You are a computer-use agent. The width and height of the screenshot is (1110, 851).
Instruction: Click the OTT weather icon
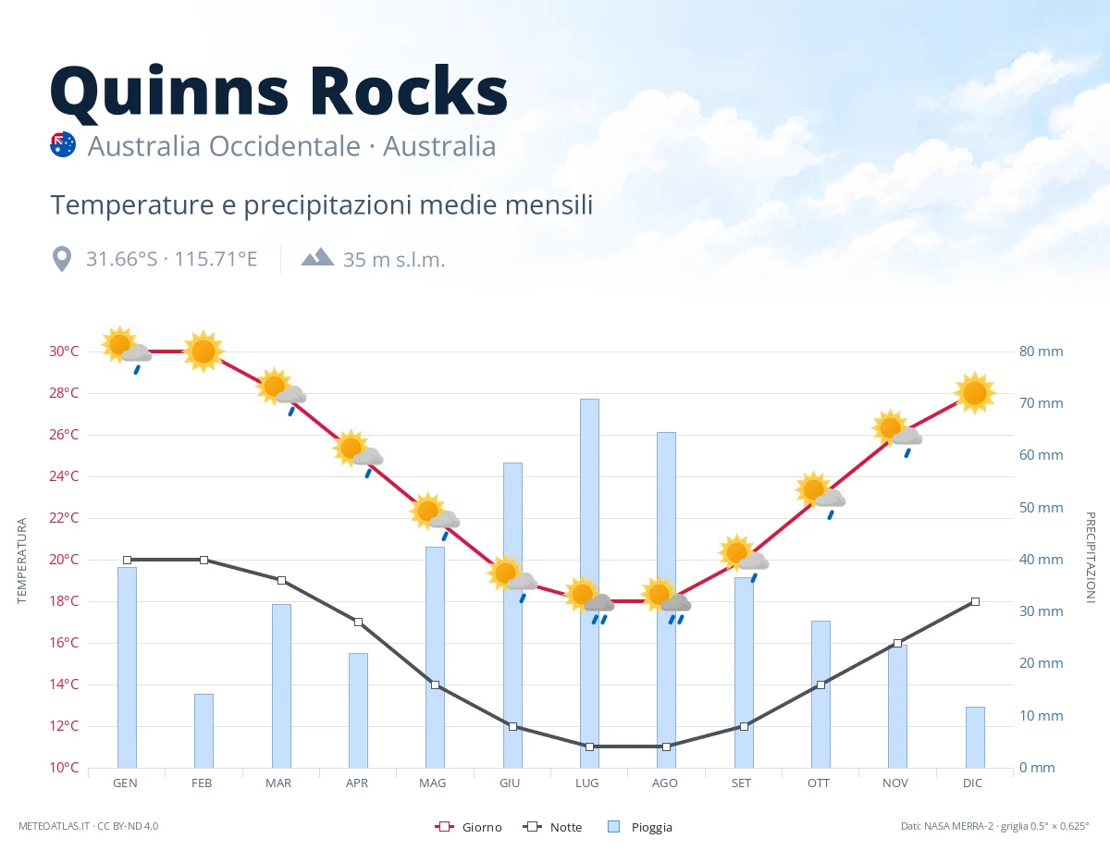point(820,495)
